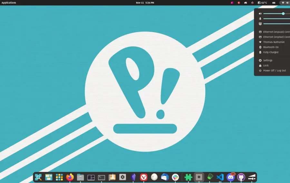This screenshot has width=290, height=183.
Task: Open the Pop!_Shop rocket icon
Action: [x=112, y=177]
